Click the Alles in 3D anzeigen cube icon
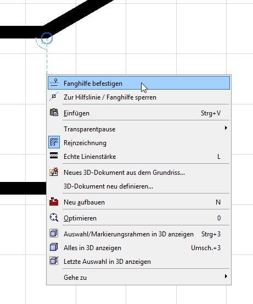This screenshot has width=253, height=304. 54,247
